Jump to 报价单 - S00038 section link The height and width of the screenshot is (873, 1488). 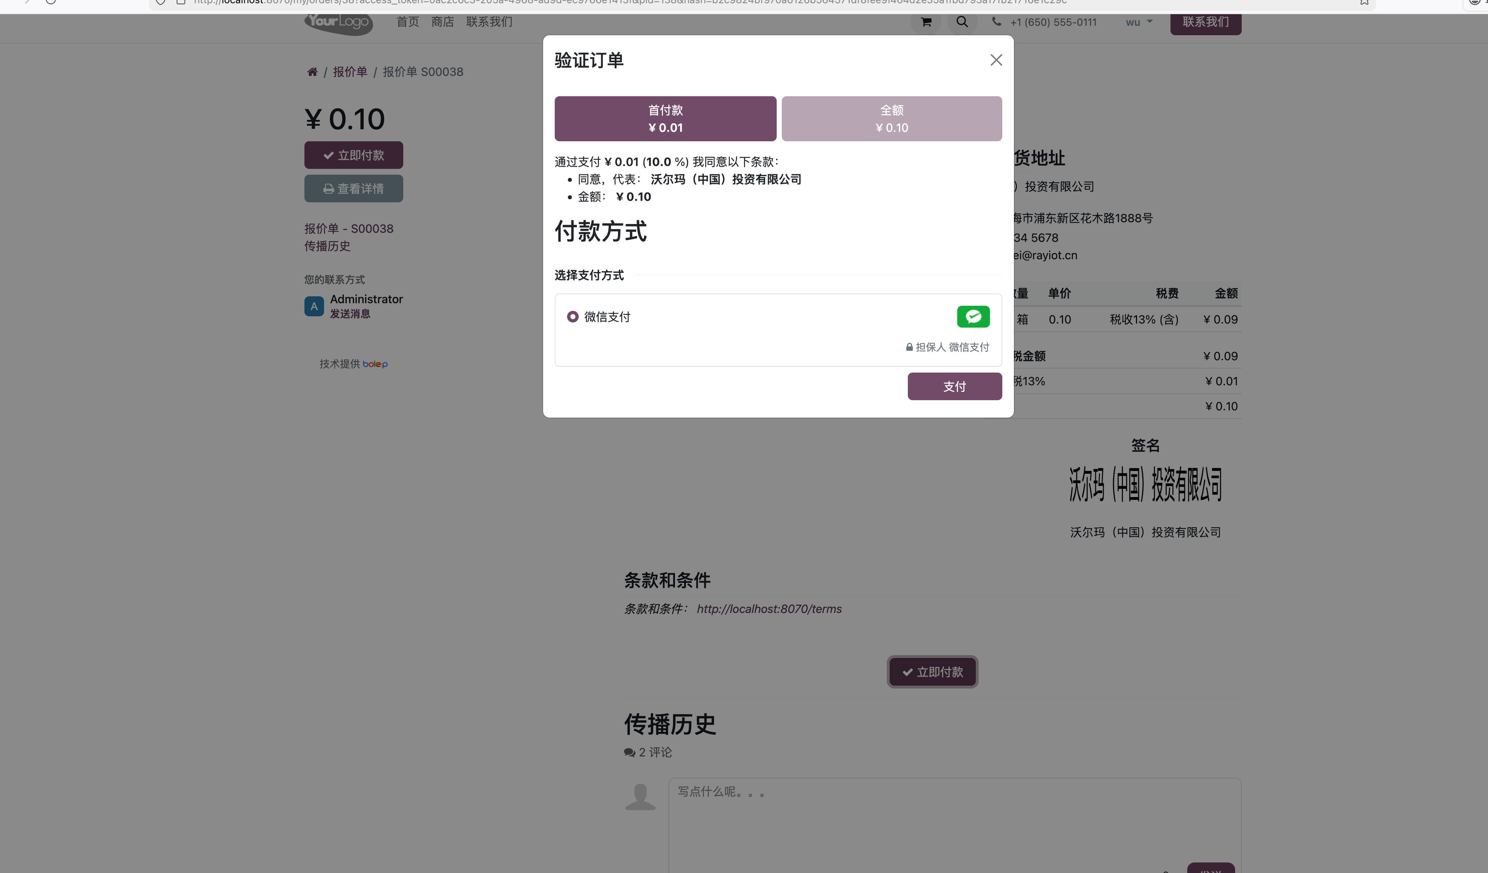348,229
